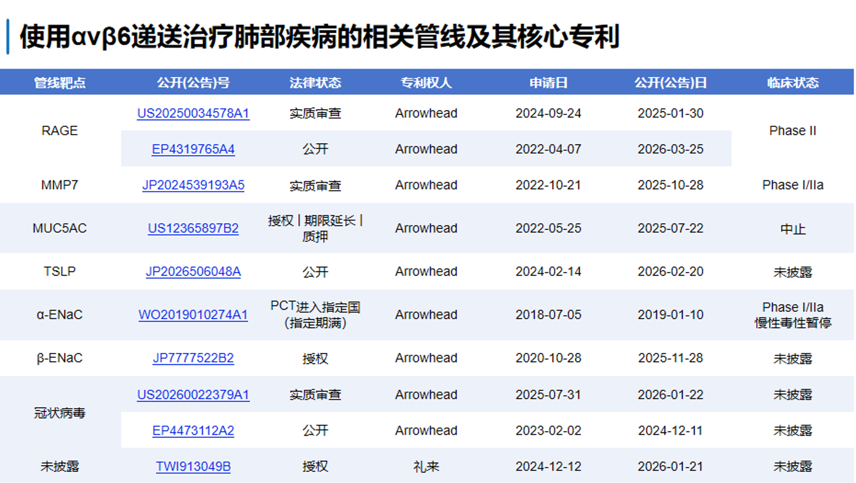This screenshot has width=856, height=483.
Task: Click the 专利权人 column header
Action: (x=426, y=82)
